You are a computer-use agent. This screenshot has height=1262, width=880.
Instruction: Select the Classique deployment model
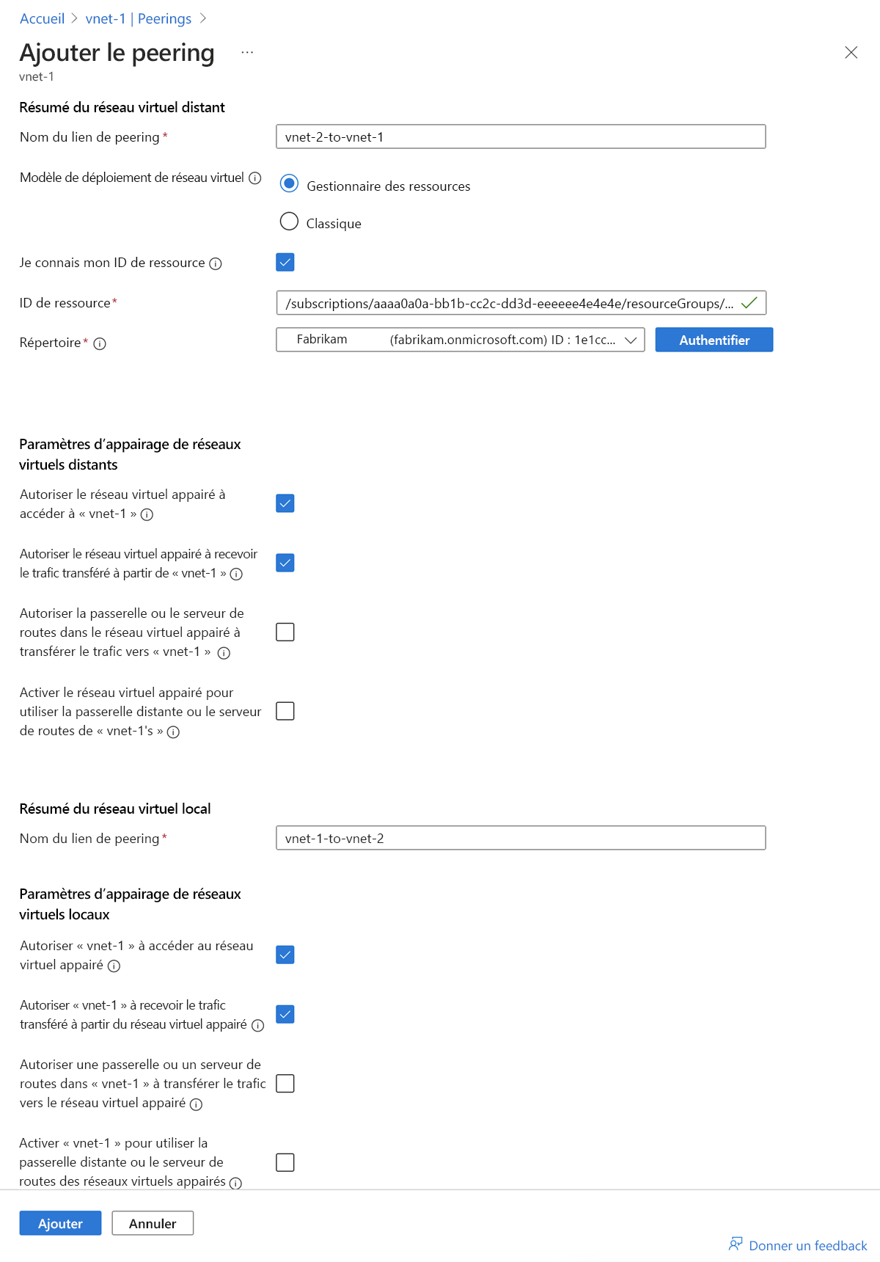click(289, 222)
